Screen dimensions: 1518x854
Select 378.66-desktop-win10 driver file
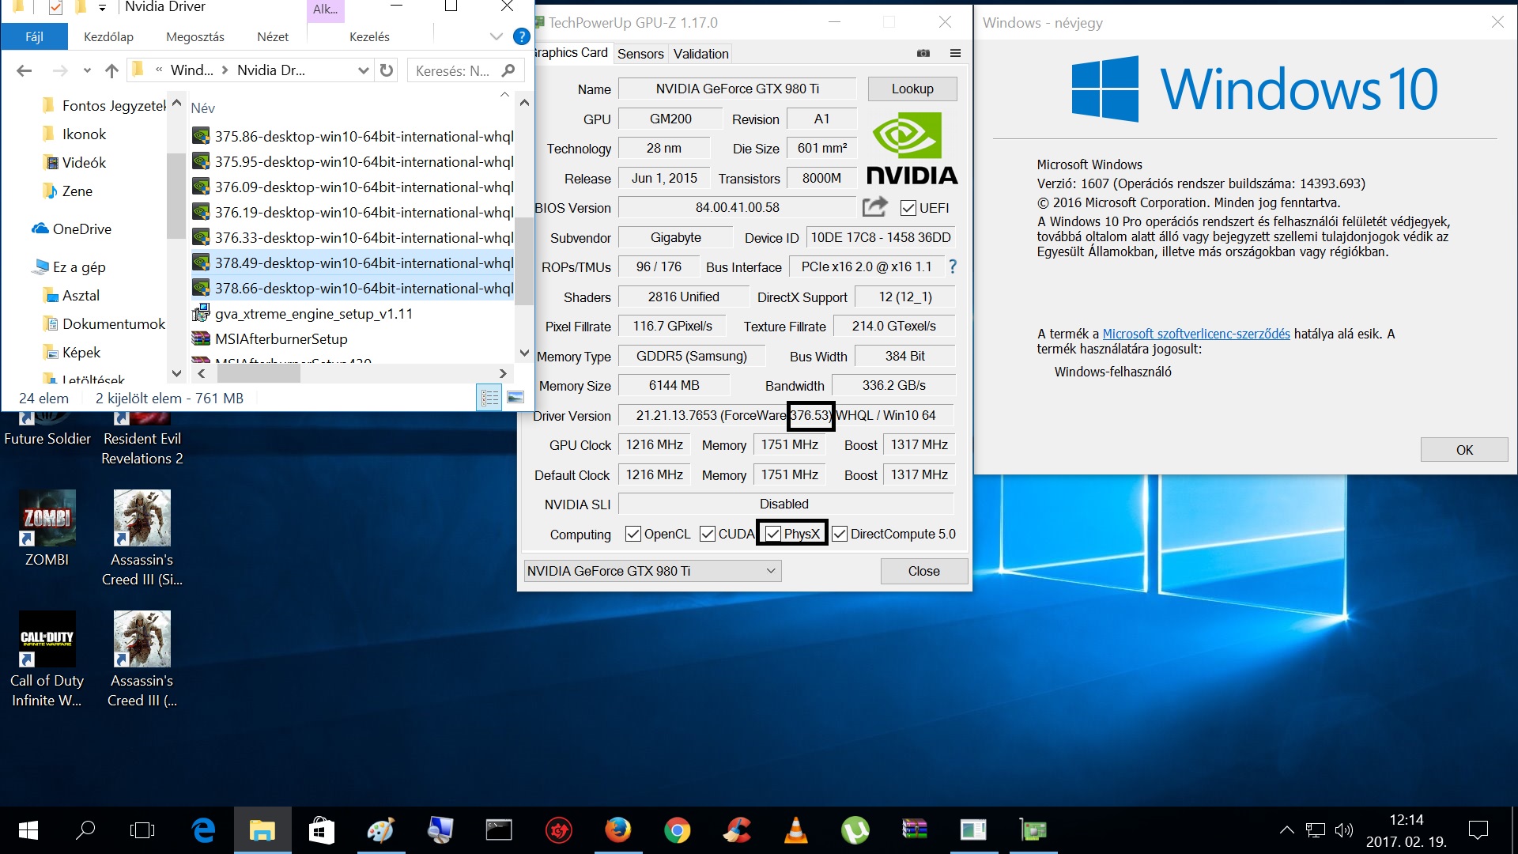point(353,288)
